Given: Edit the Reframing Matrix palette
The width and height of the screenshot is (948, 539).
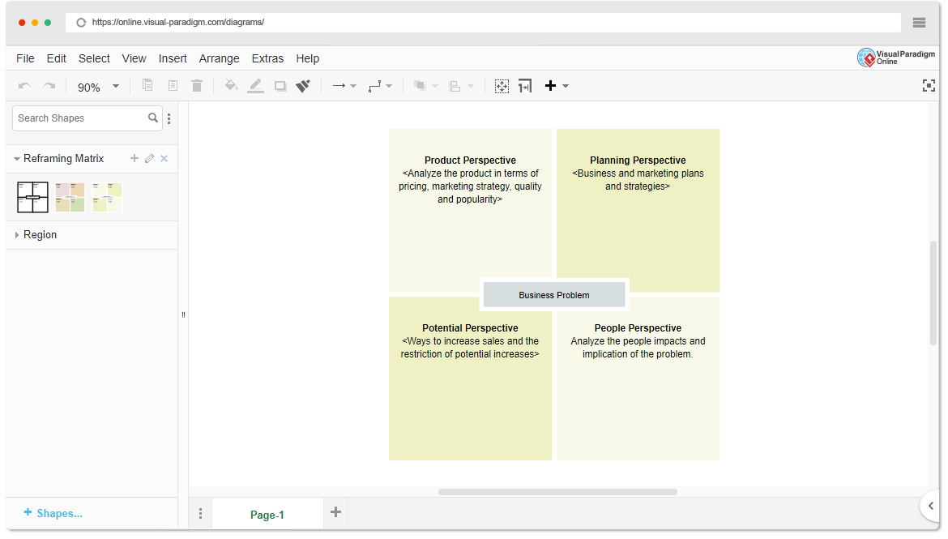Looking at the screenshot, I should coord(149,159).
